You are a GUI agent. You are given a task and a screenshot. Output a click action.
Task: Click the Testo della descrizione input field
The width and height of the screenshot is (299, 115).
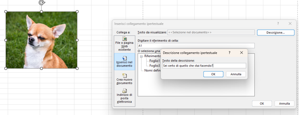pyautogui.click(x=204, y=66)
